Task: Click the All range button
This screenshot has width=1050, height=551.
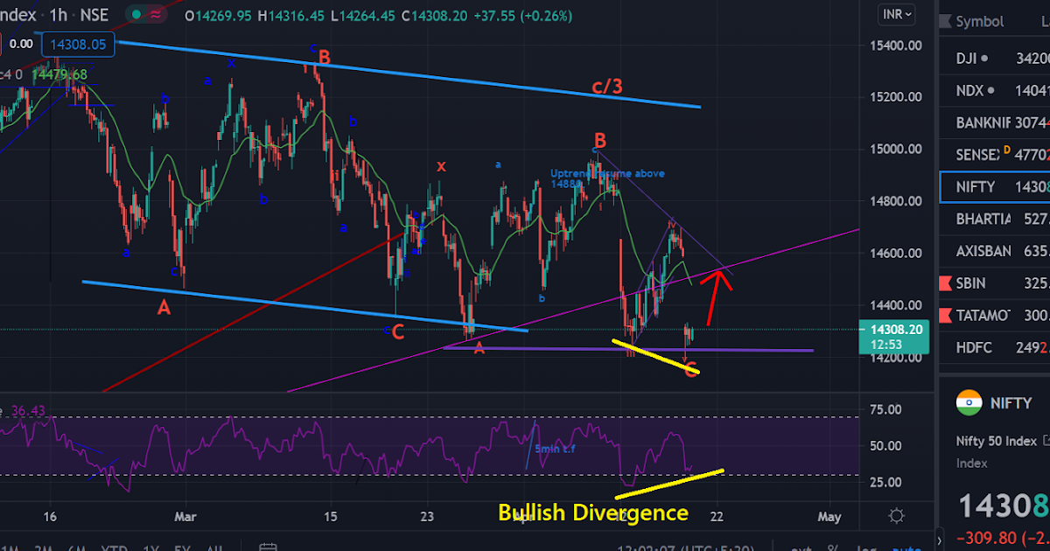Action: (x=214, y=548)
